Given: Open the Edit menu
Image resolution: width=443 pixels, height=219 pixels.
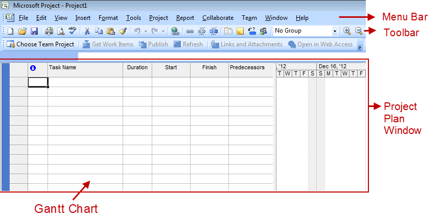Looking at the screenshot, I should pyautogui.click(x=41, y=18).
